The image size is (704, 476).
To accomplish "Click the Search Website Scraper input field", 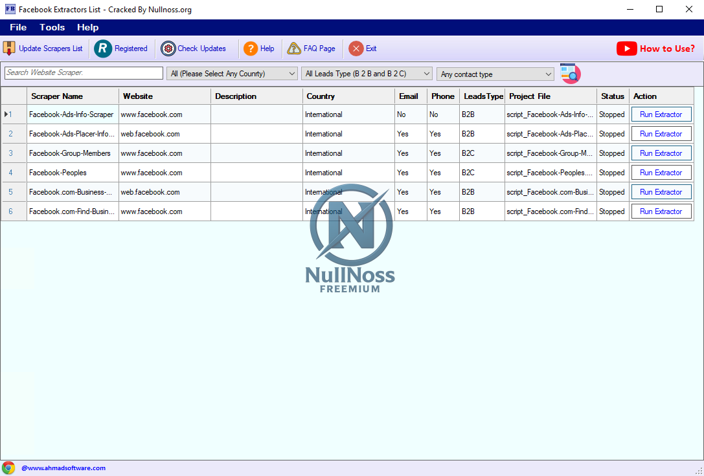I will [83, 73].
